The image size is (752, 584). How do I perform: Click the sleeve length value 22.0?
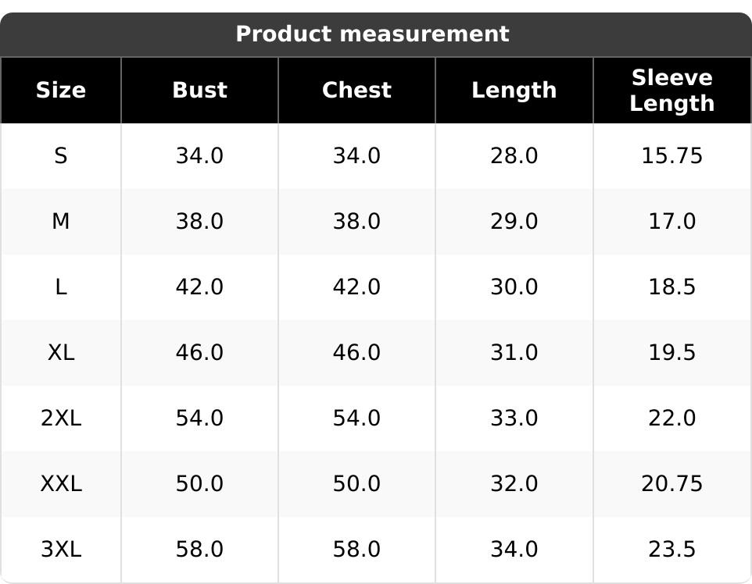pyautogui.click(x=671, y=418)
